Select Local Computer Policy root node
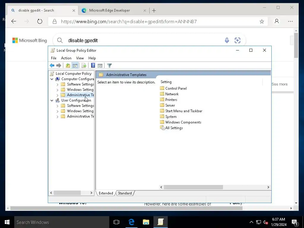 (71, 74)
